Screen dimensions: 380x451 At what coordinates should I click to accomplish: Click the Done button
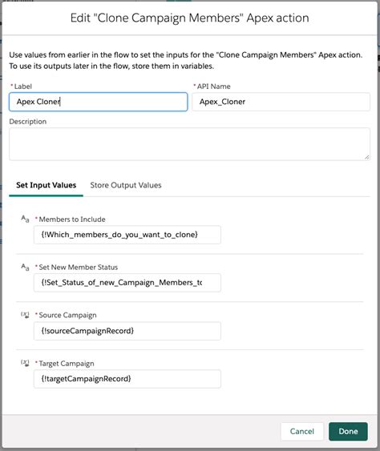click(x=348, y=431)
